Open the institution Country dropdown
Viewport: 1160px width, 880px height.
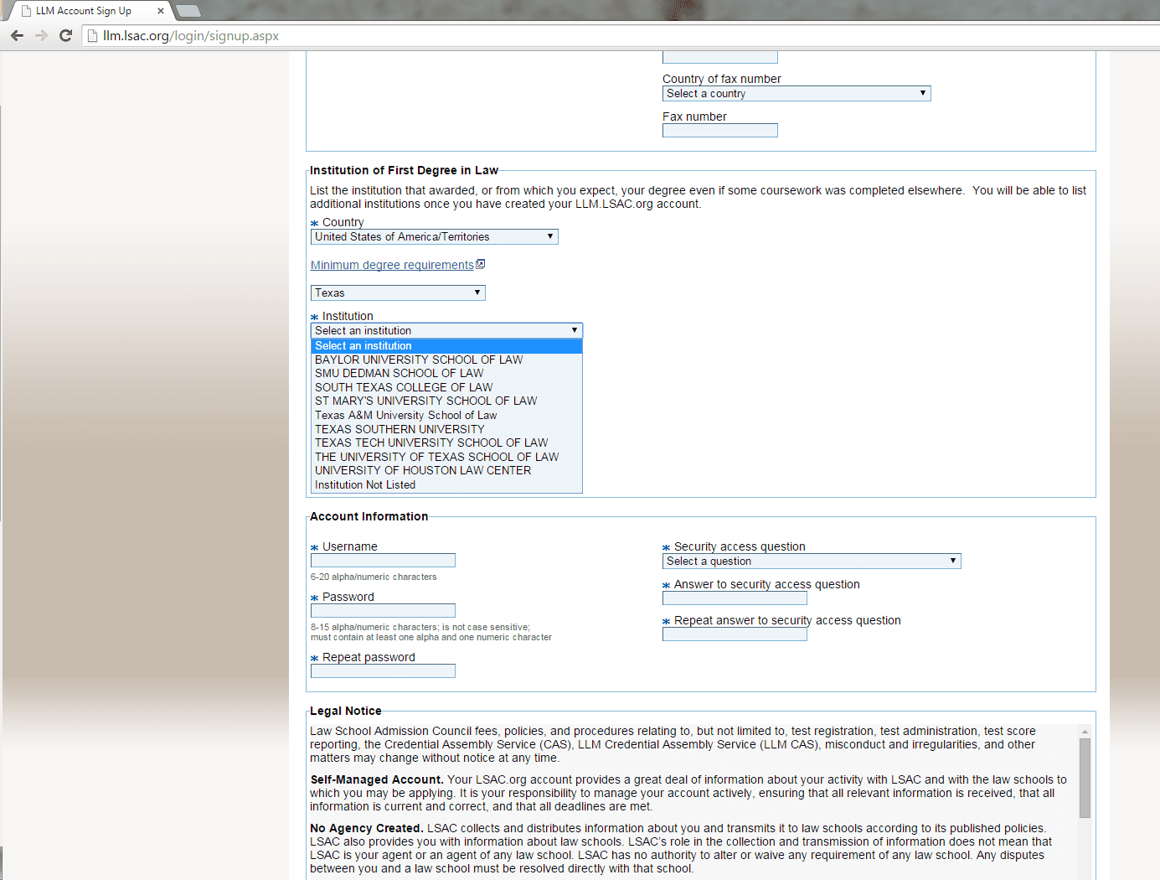(435, 237)
